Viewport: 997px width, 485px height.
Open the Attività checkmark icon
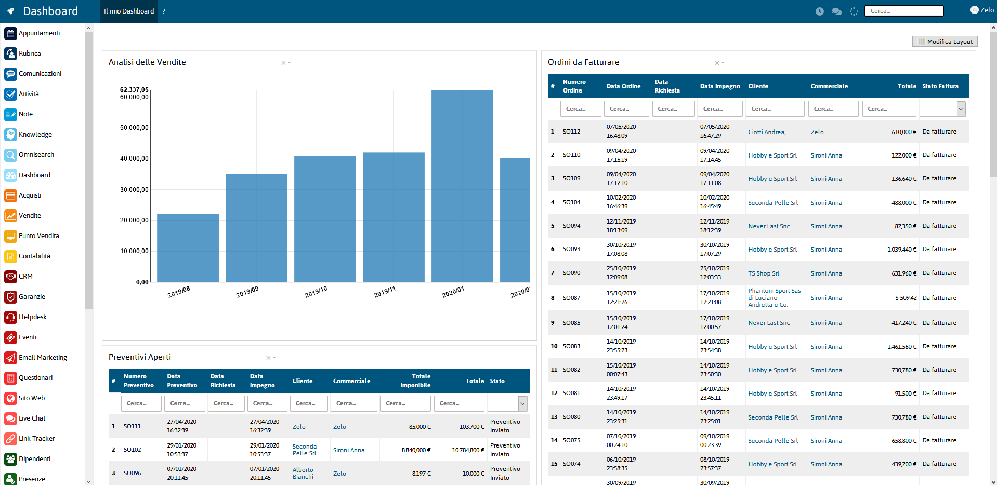10,94
